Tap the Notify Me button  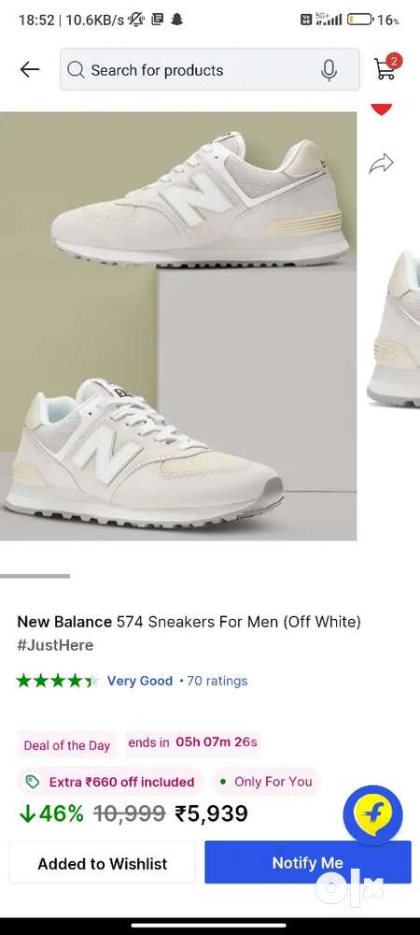308,862
